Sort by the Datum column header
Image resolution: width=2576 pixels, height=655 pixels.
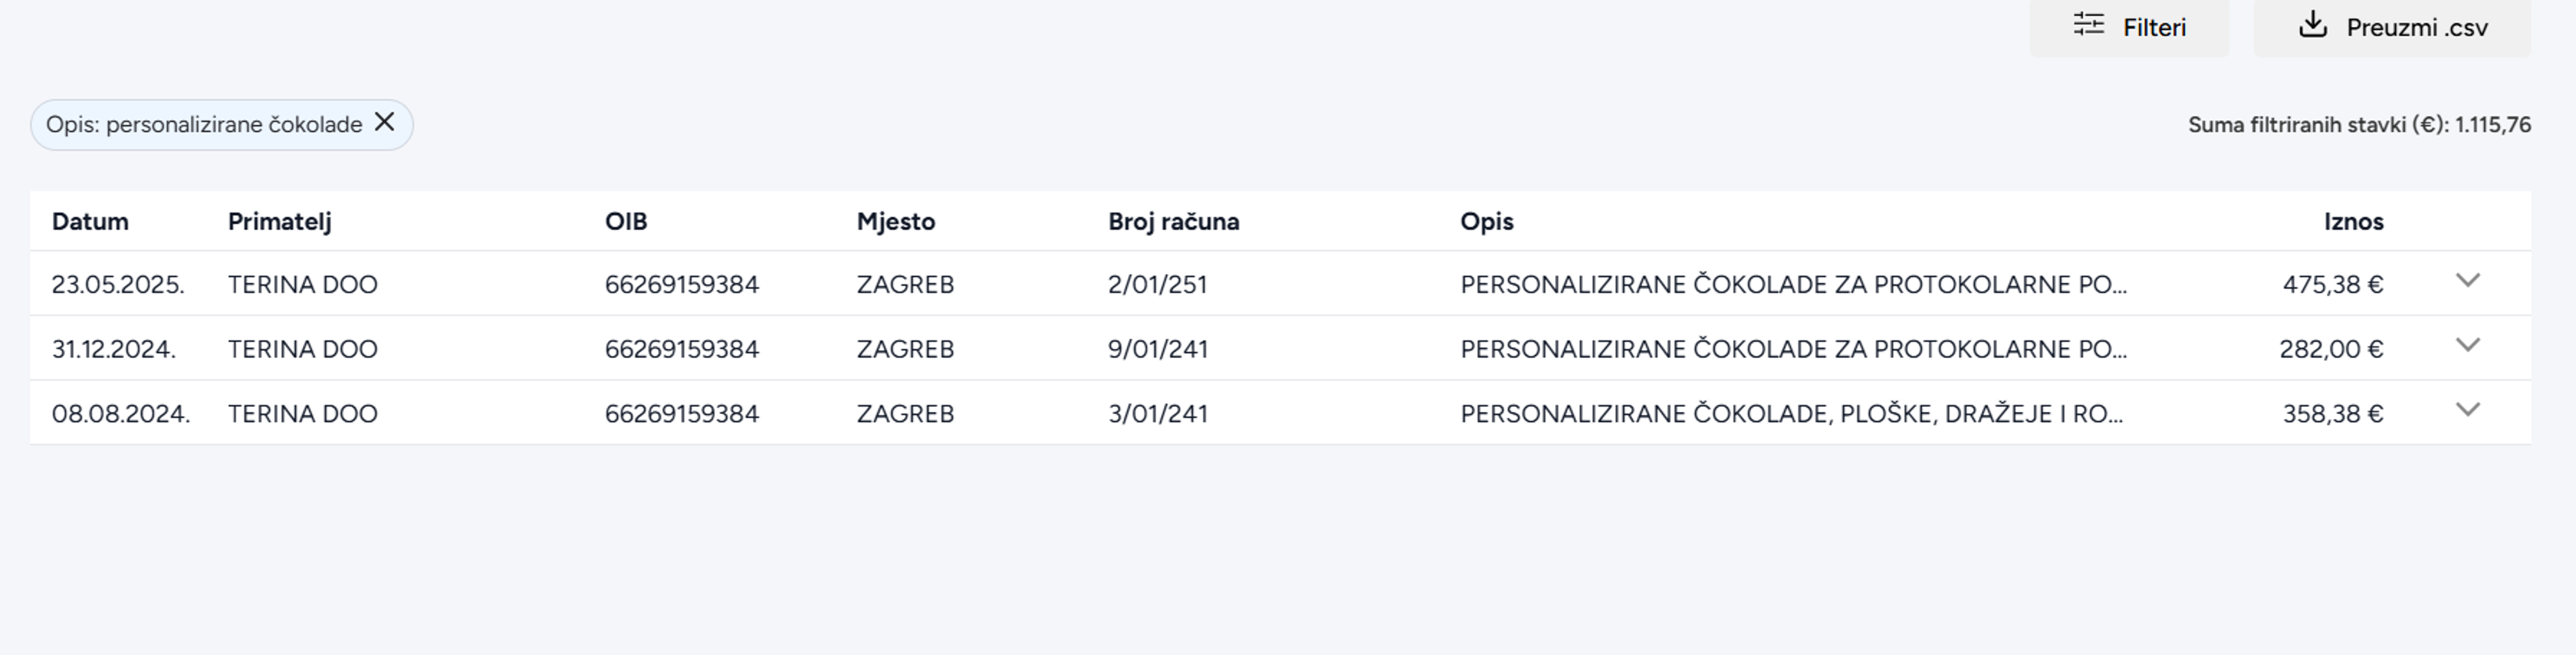coord(90,221)
